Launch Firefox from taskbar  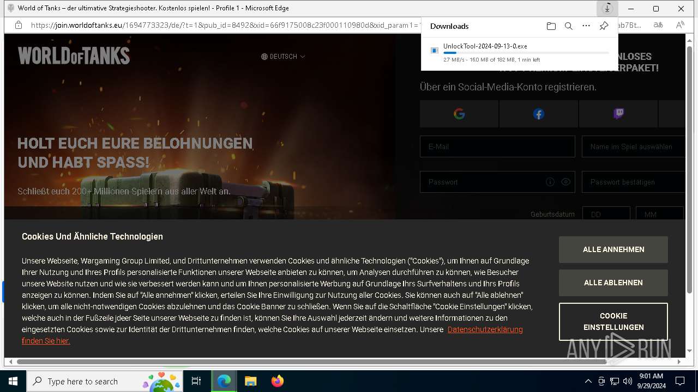point(277,381)
